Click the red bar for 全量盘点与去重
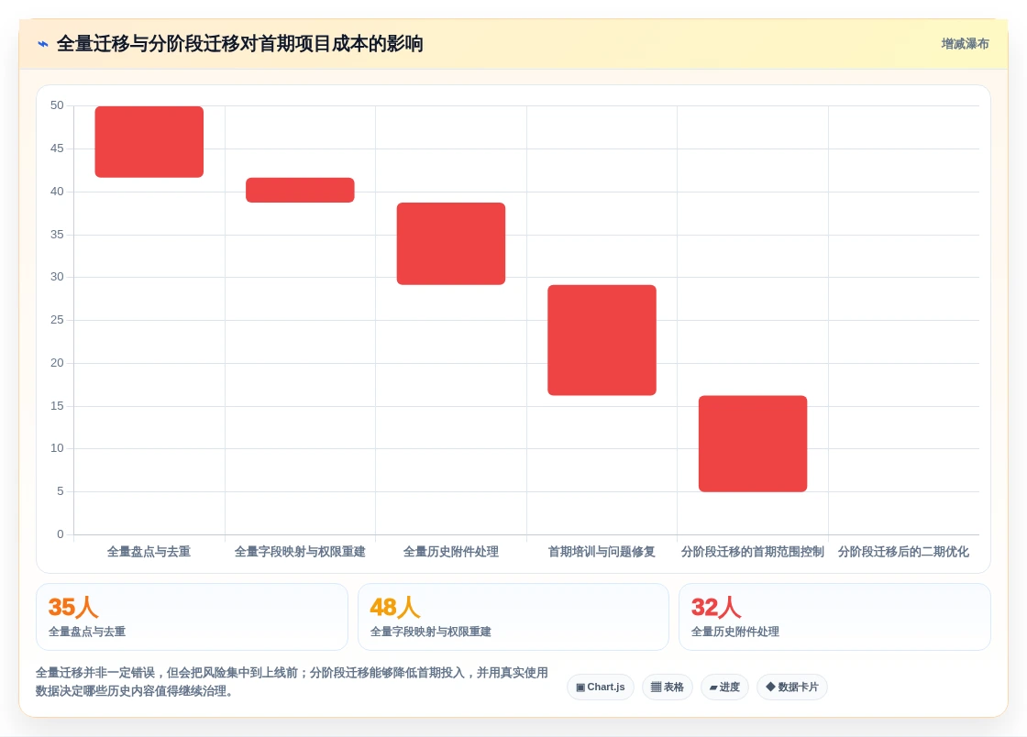This screenshot has width=1027, height=737. click(x=149, y=141)
